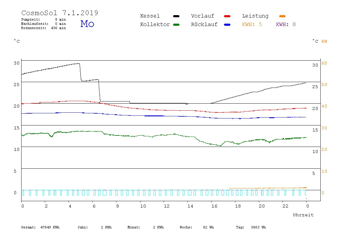
Task: Click the orange Leistung legend swatch
Action: coord(282,16)
